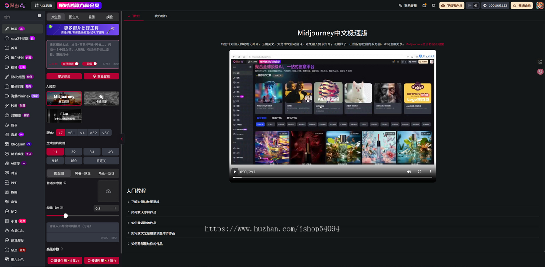Open 智写 in the sidebar
The height and width of the screenshot is (267, 545).
[22, 125]
